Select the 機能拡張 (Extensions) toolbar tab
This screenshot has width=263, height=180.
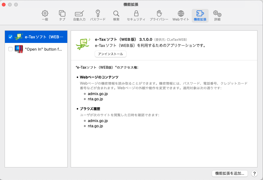pos(200,16)
